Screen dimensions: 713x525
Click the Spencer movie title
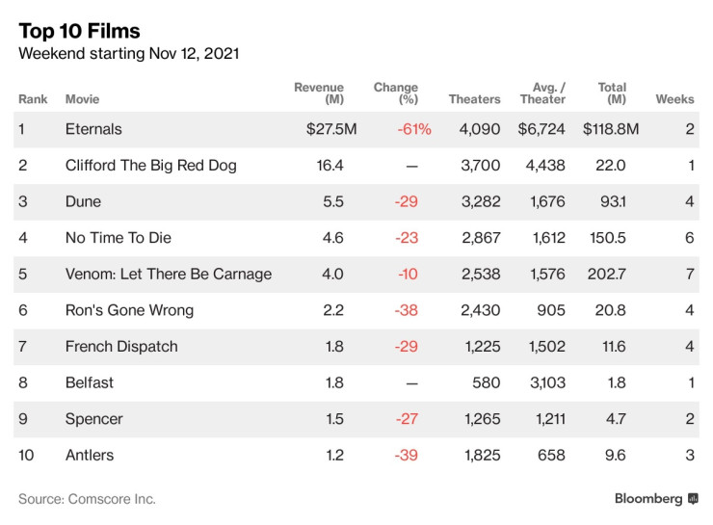(x=93, y=419)
